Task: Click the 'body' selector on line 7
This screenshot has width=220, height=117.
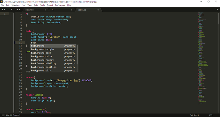Action: tap(28, 31)
